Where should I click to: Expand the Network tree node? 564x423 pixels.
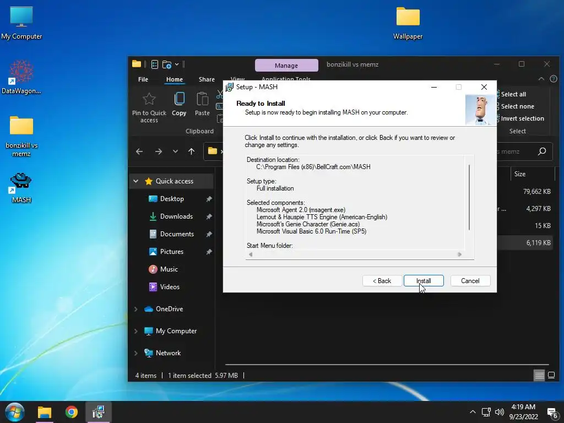(136, 353)
